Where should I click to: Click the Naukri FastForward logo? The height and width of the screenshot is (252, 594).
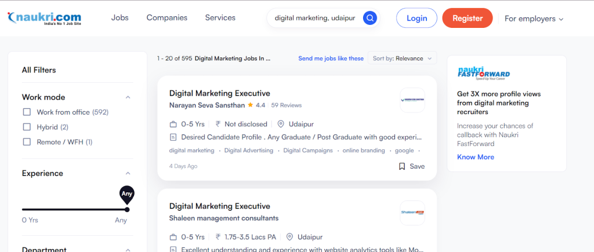[x=483, y=73]
